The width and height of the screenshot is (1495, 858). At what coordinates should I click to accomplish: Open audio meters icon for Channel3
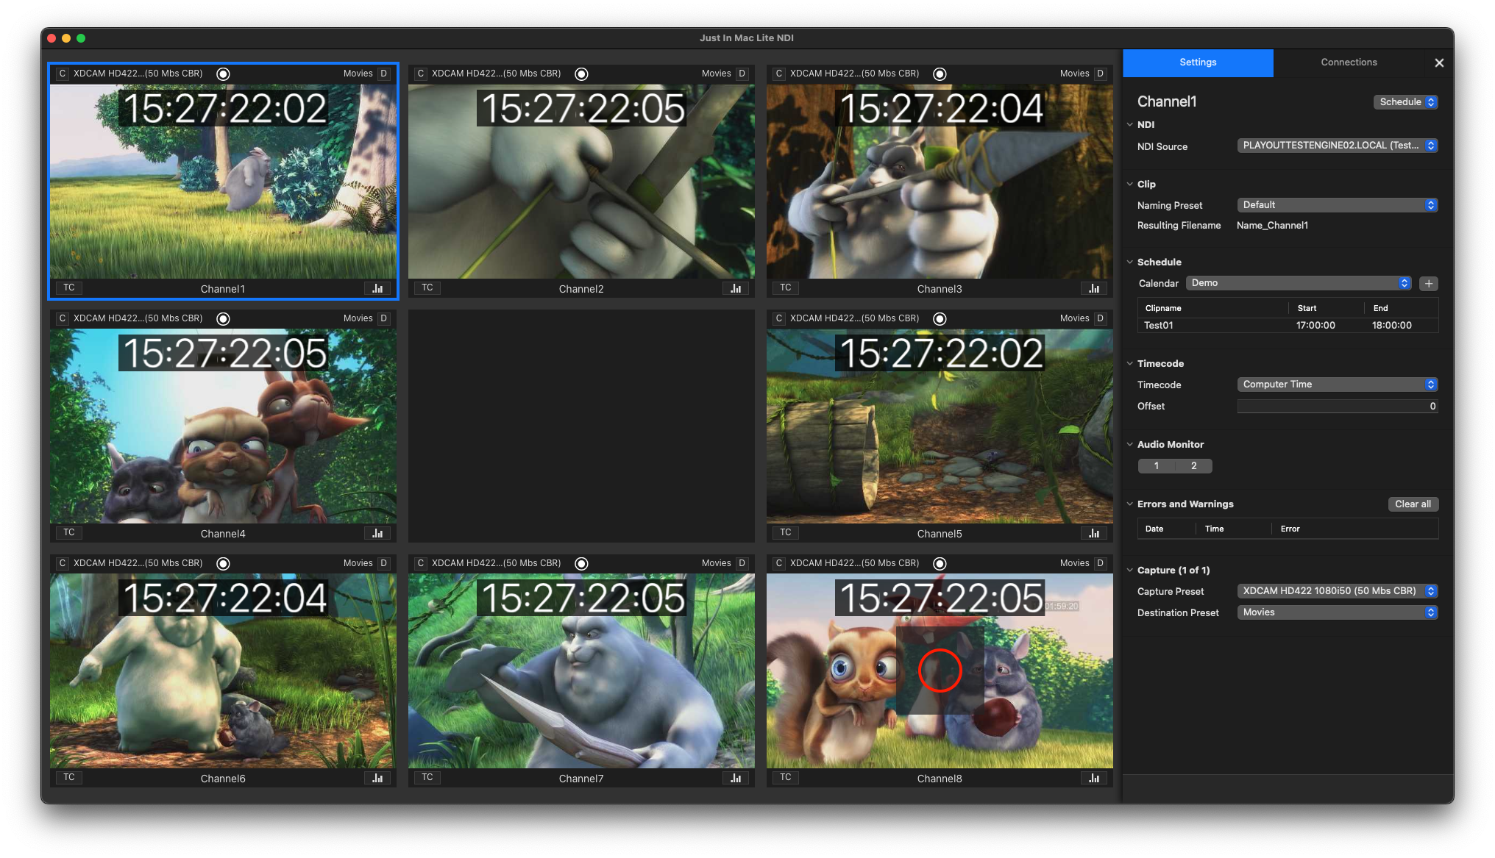click(x=1094, y=288)
